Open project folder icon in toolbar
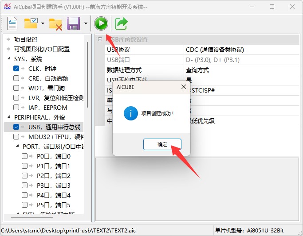Viewport: 303px width, 236px height. [x=31, y=23]
